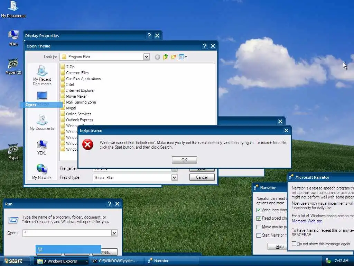
Task: Select the Online Services folder
Action: (x=76, y=114)
